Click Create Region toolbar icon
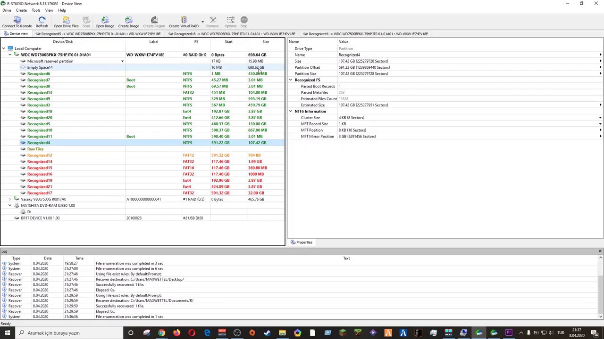 pos(154,22)
